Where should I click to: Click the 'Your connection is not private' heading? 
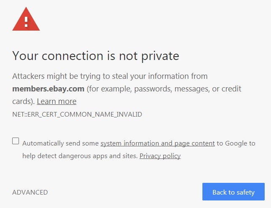click(96, 56)
